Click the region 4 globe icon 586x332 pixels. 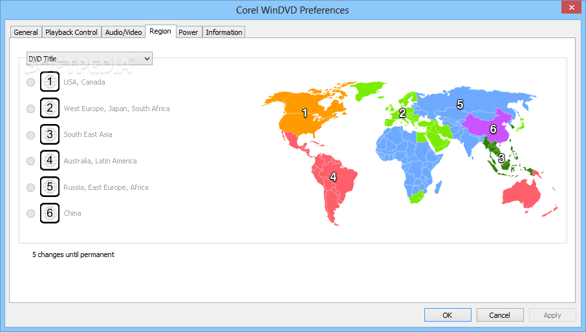pos(50,160)
